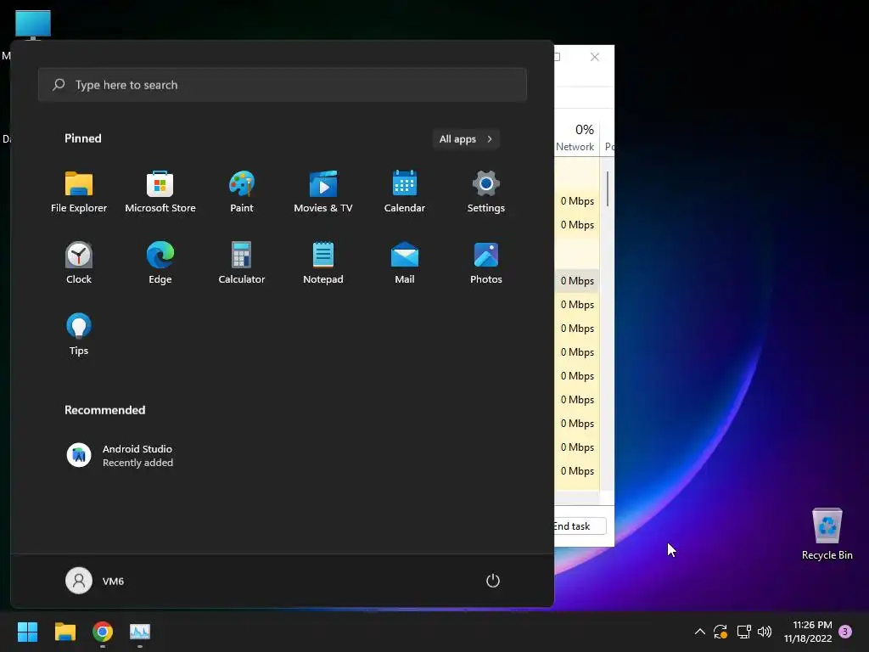Open Settings from pinned apps
Viewport: 869px width, 652px height.
coord(486,192)
